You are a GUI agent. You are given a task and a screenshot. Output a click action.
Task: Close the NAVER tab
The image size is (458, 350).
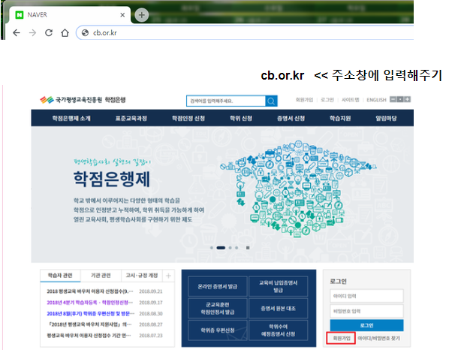click(122, 15)
